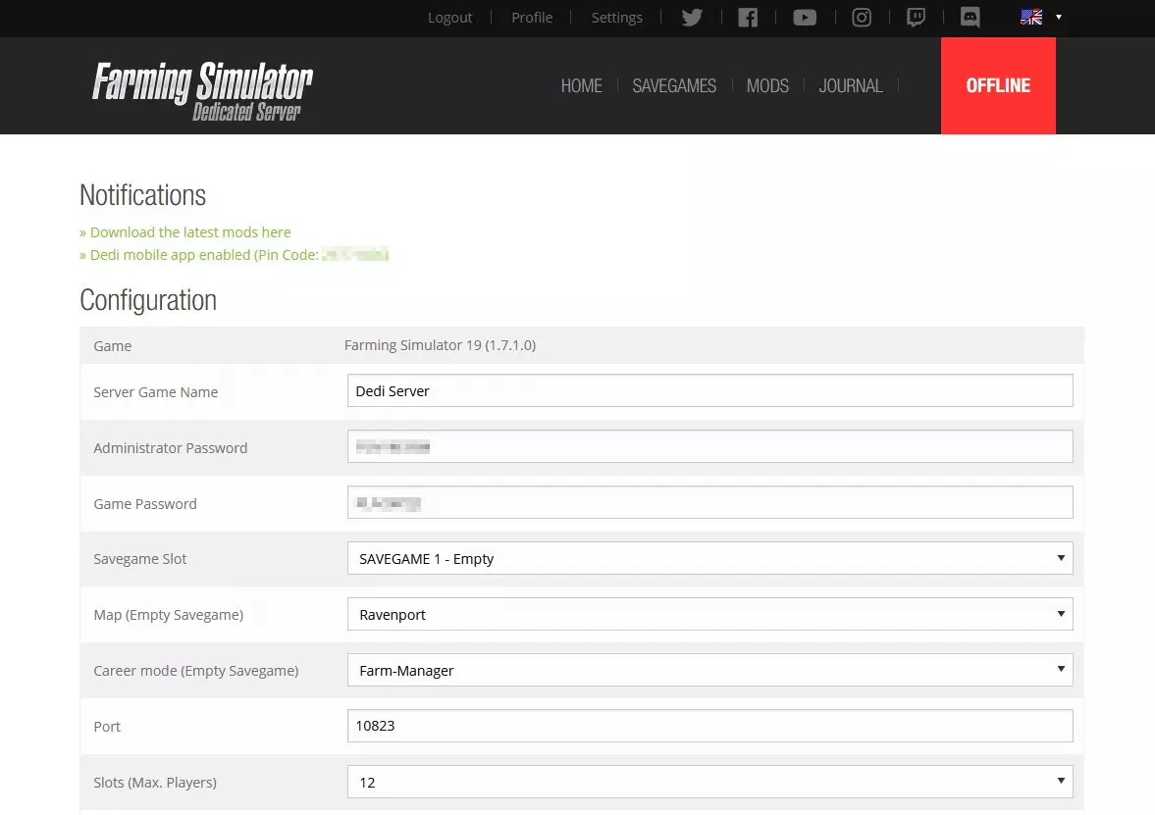Screen dimensions: 1155x815
Task: Open the Instagram social icon
Action: coord(861,17)
